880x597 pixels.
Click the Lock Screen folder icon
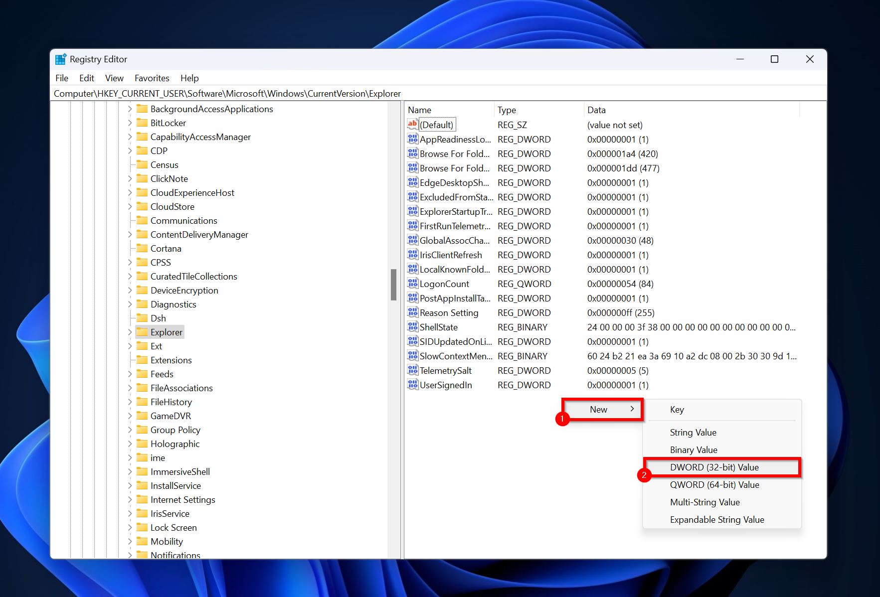click(142, 527)
